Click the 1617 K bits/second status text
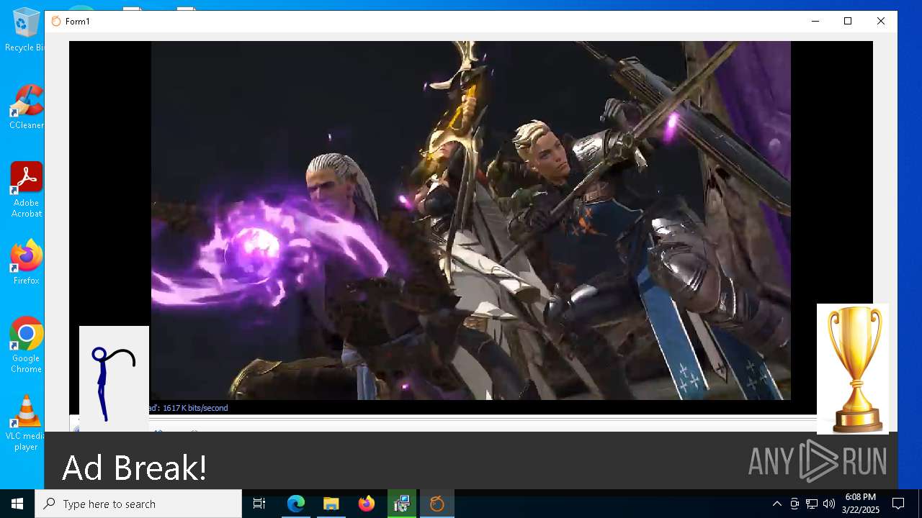Viewport: 922px width, 518px height. (194, 408)
